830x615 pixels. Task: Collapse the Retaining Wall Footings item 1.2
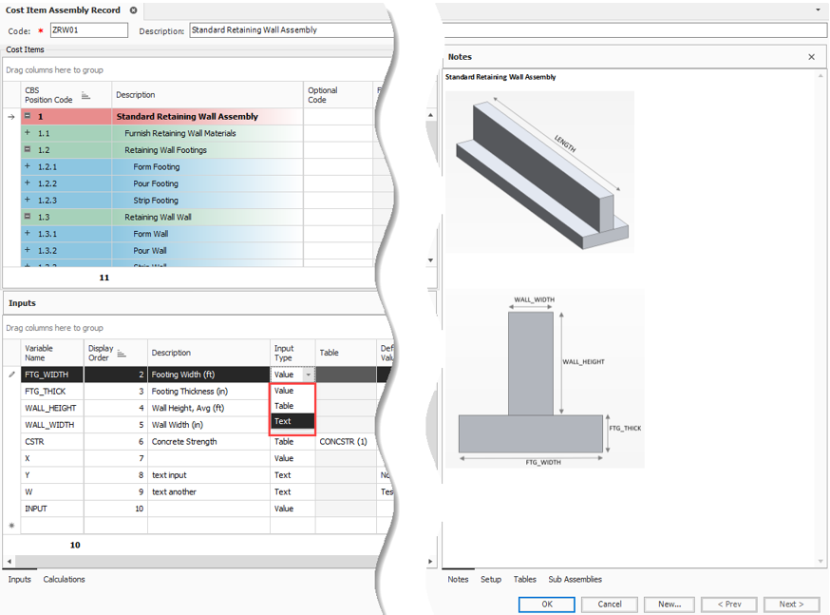(26, 149)
